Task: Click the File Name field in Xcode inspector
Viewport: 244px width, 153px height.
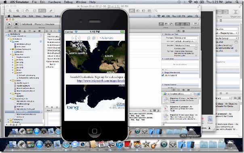Action: tap(186, 38)
